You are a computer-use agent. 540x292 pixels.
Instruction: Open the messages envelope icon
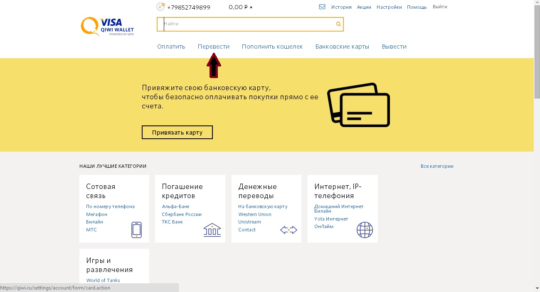pyautogui.click(x=322, y=7)
